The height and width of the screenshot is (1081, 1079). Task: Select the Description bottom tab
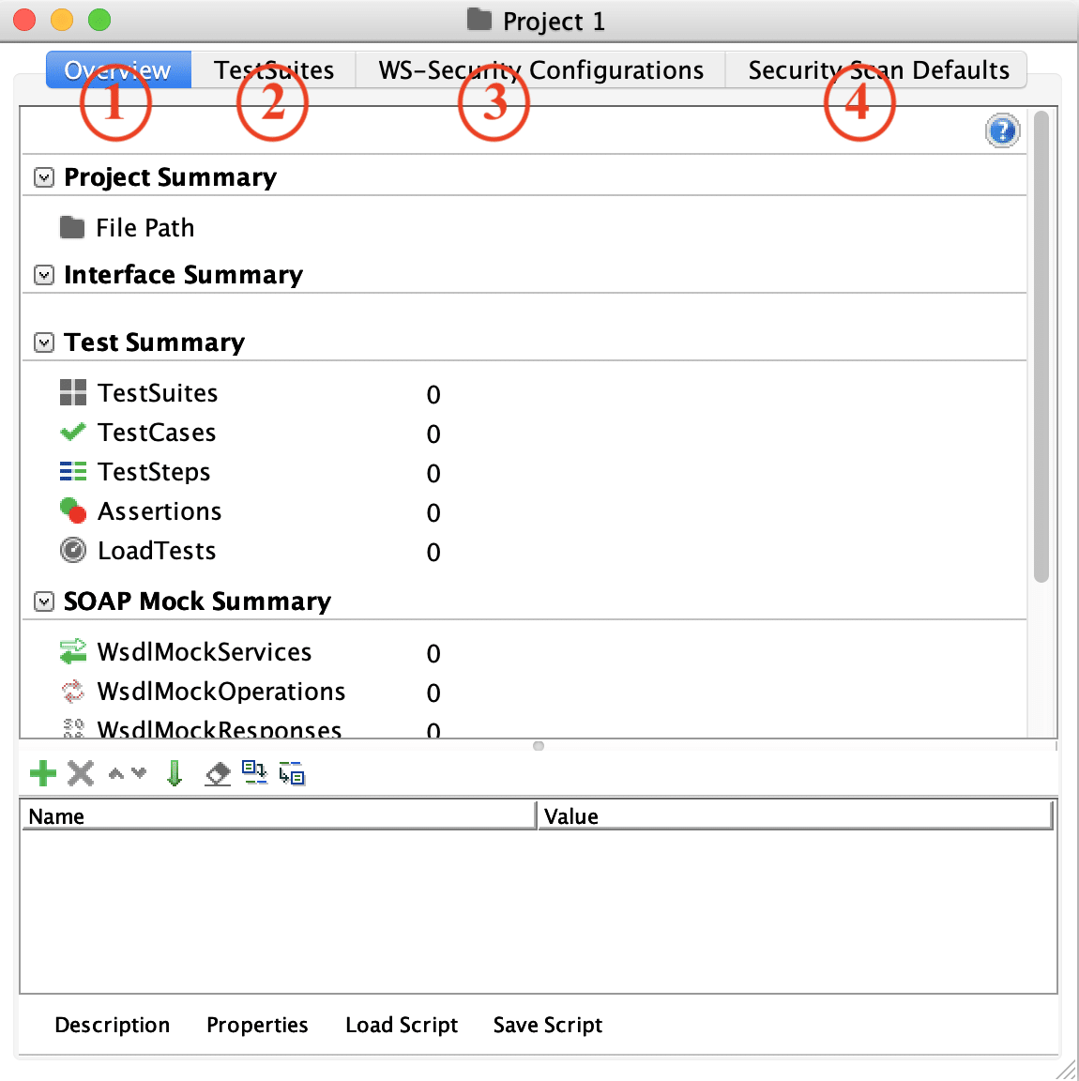point(113,1025)
